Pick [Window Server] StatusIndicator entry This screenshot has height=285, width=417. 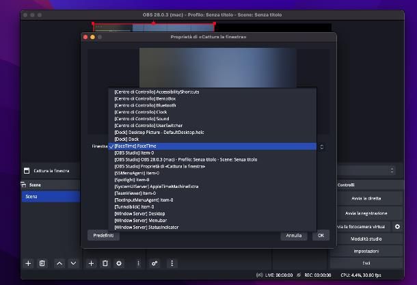click(212, 228)
